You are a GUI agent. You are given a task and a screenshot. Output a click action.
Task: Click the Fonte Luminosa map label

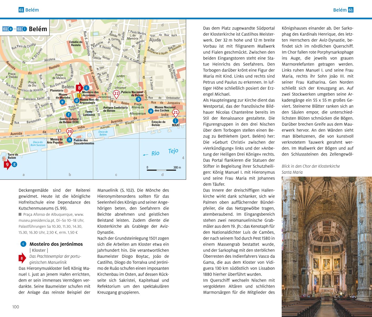coord(89,113)
